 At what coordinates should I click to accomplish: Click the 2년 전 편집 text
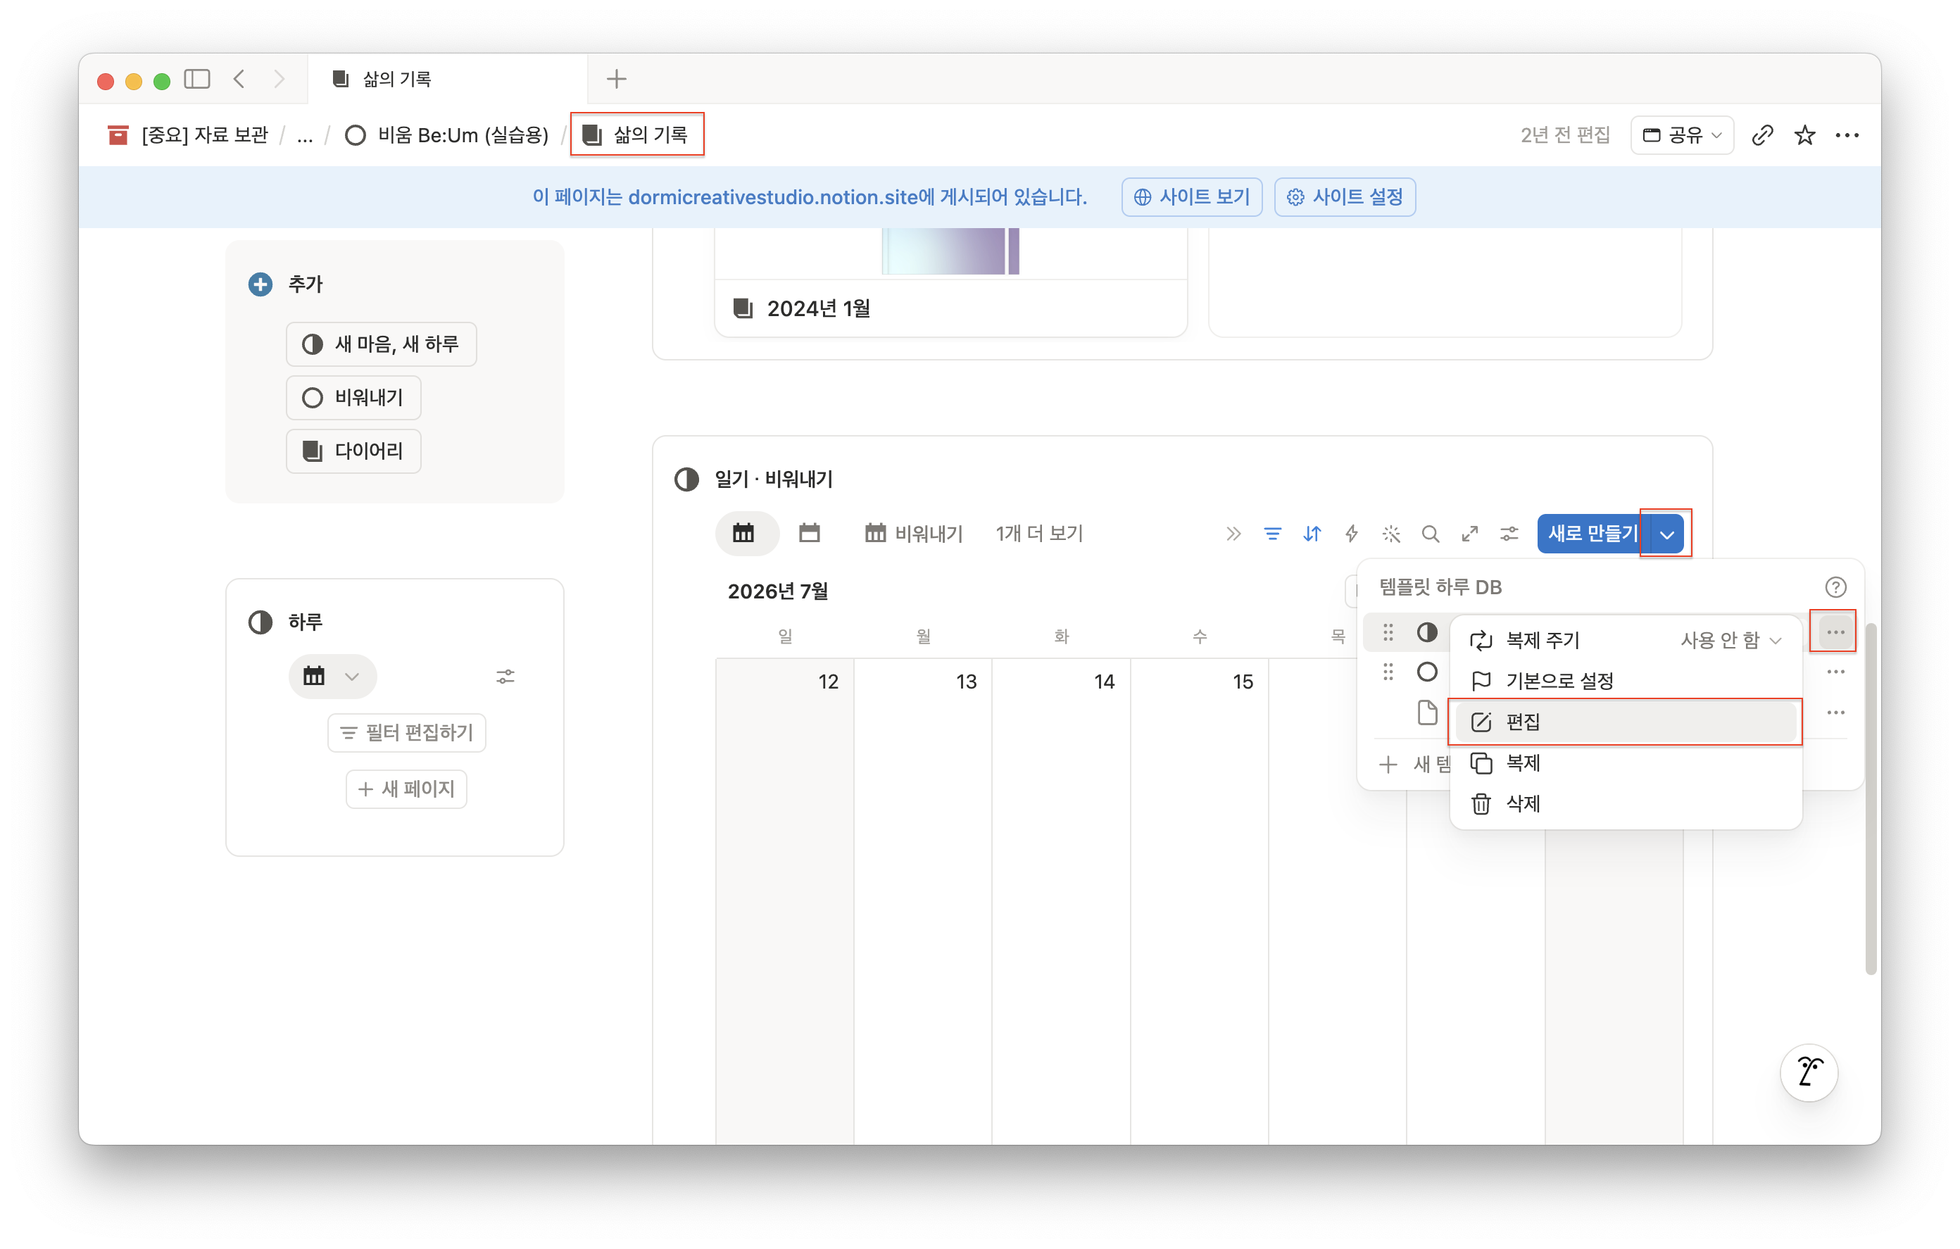coord(1565,135)
